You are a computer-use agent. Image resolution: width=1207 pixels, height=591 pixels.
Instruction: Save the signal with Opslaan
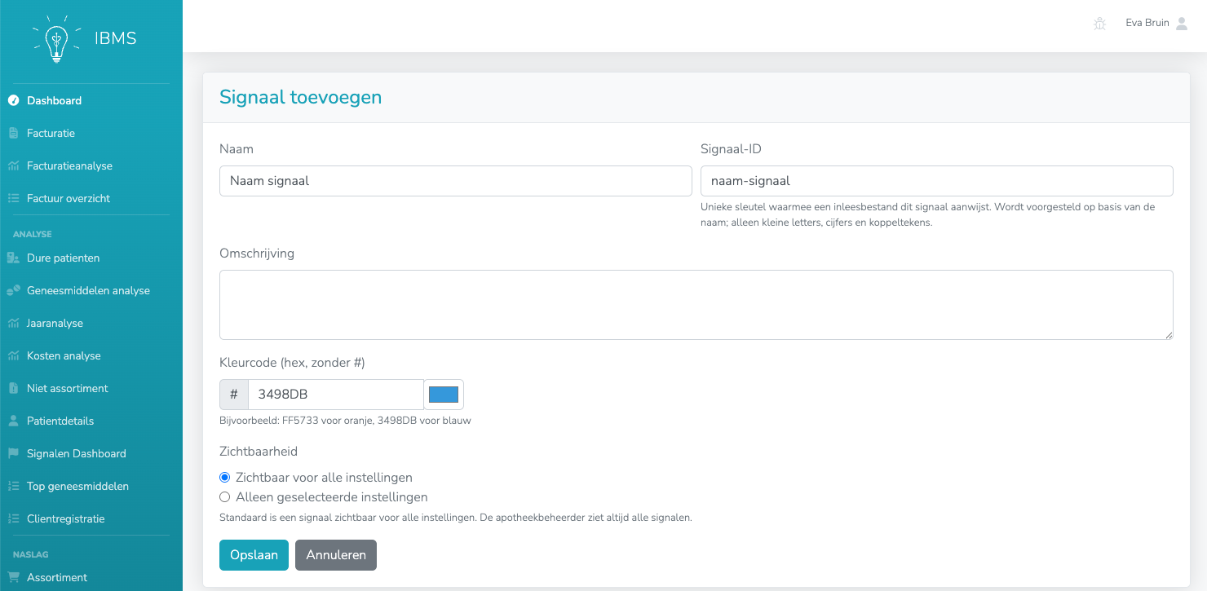pyautogui.click(x=254, y=555)
